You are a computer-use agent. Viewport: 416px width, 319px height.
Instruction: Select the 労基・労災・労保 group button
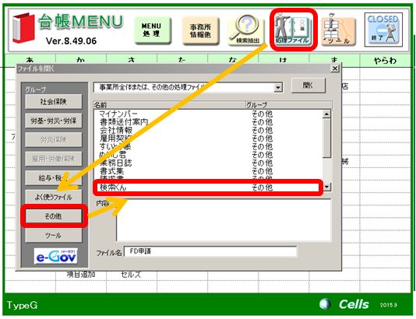[x=53, y=121]
